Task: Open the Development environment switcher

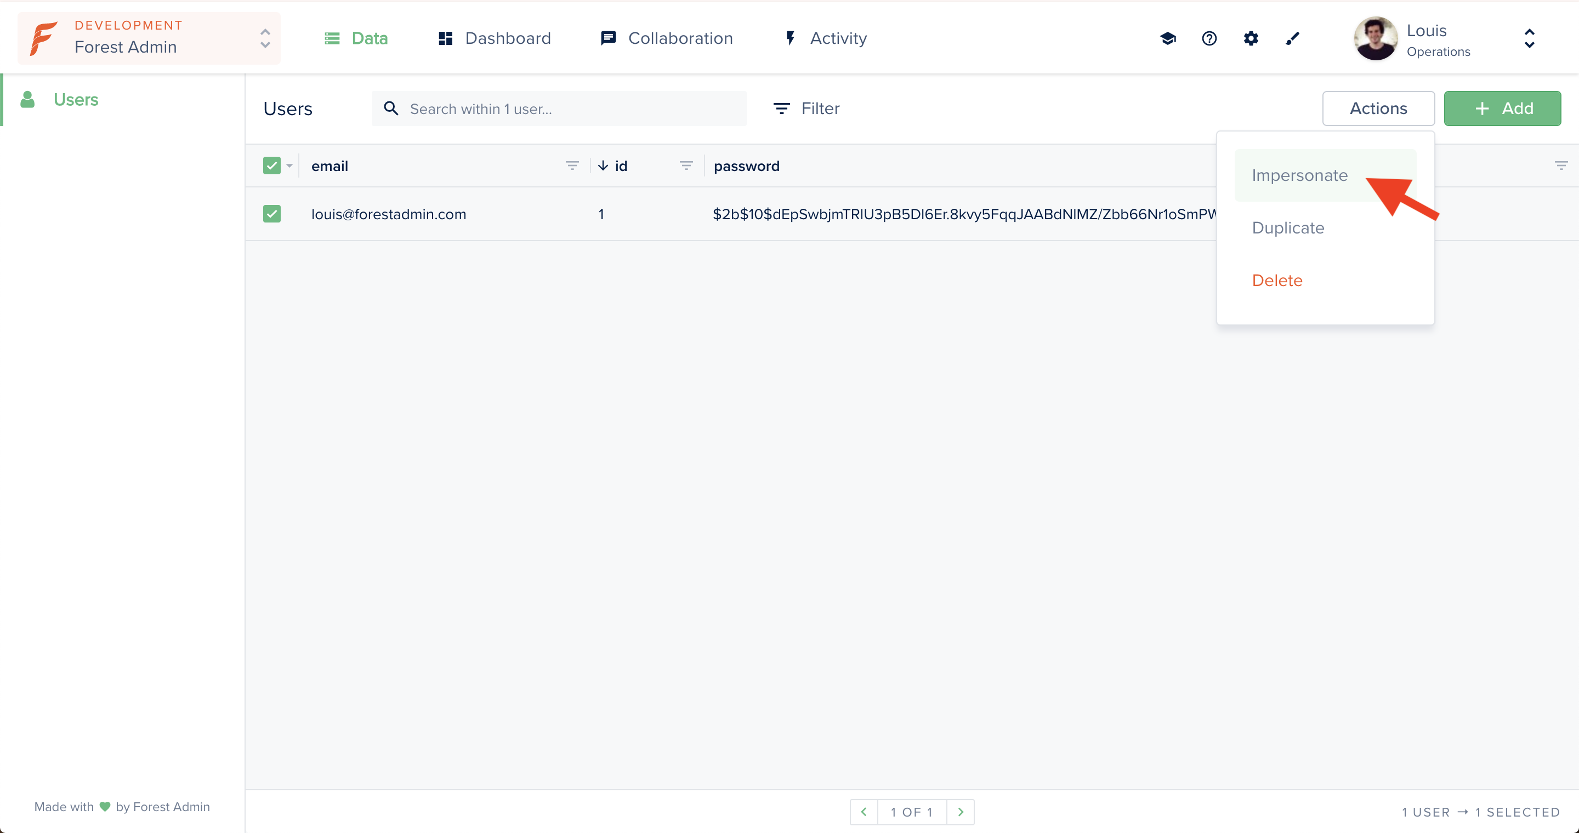Action: 149,38
